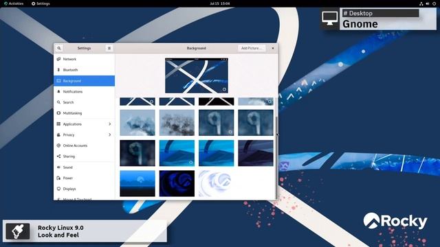The image size is (440, 247).
Task: Click the Search label in sidebar
Action: [x=68, y=102]
